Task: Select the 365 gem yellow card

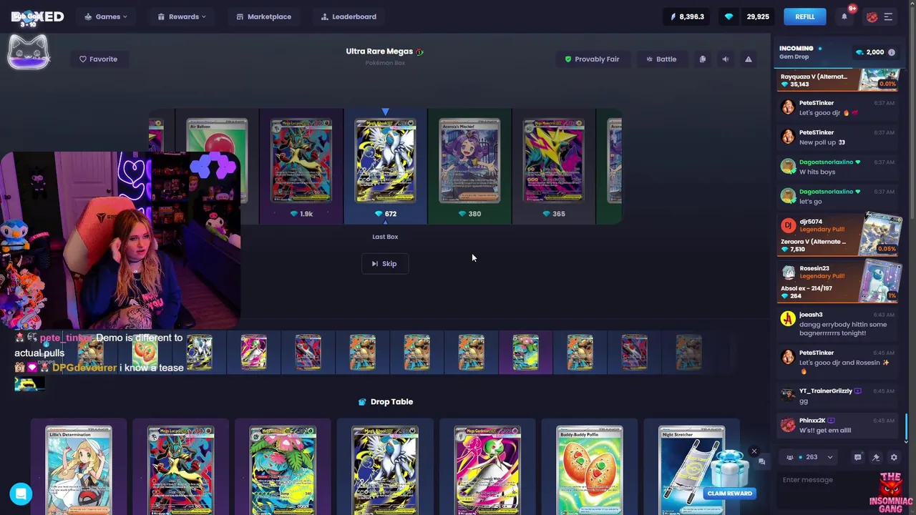Action: (x=553, y=167)
